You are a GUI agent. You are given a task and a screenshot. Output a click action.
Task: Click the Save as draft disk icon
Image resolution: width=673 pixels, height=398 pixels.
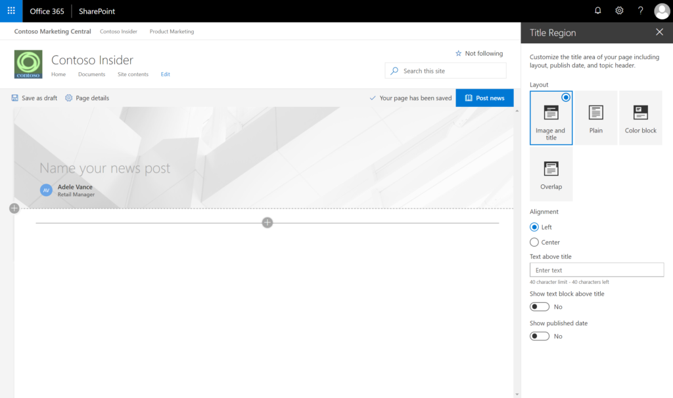pyautogui.click(x=14, y=98)
